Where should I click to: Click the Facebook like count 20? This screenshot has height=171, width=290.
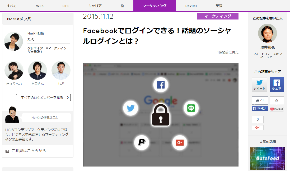pos(260,100)
